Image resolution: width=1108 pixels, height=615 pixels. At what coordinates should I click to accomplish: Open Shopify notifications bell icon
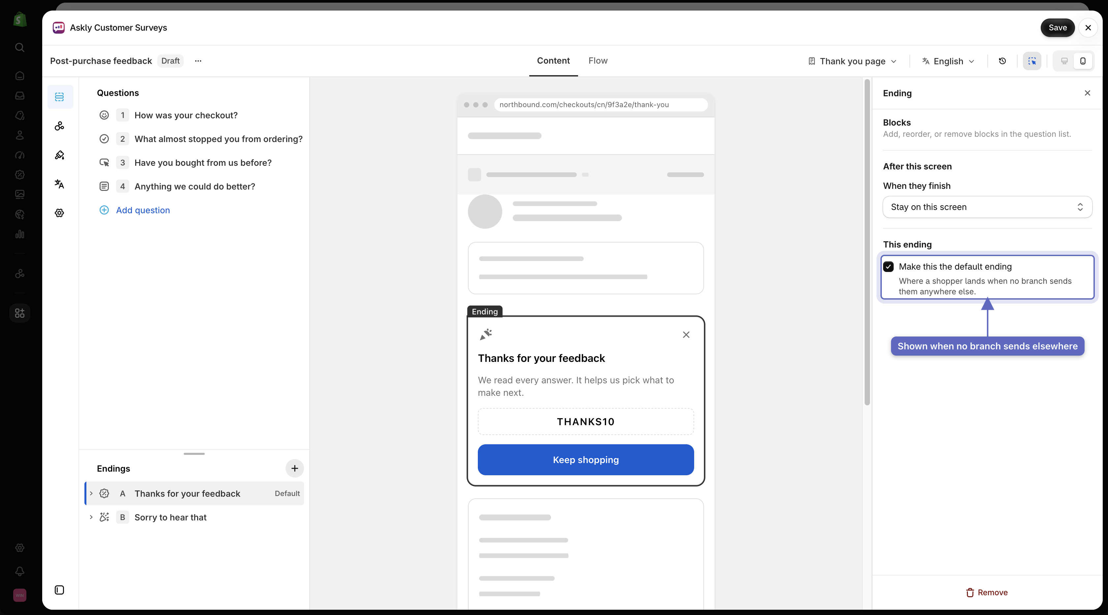tap(20, 571)
